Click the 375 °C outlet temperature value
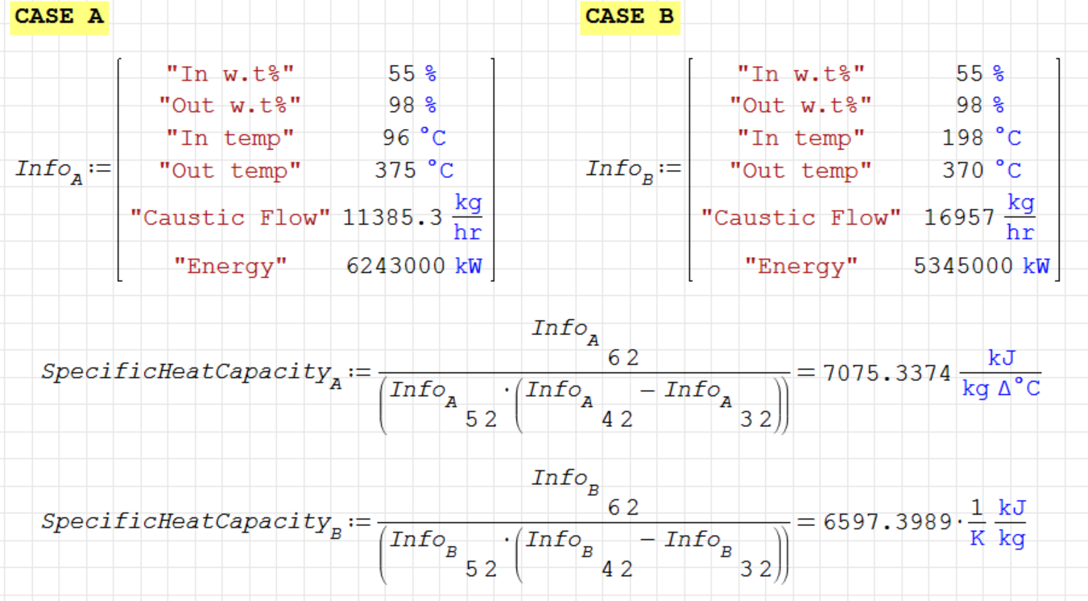The image size is (1088, 601). point(394,170)
